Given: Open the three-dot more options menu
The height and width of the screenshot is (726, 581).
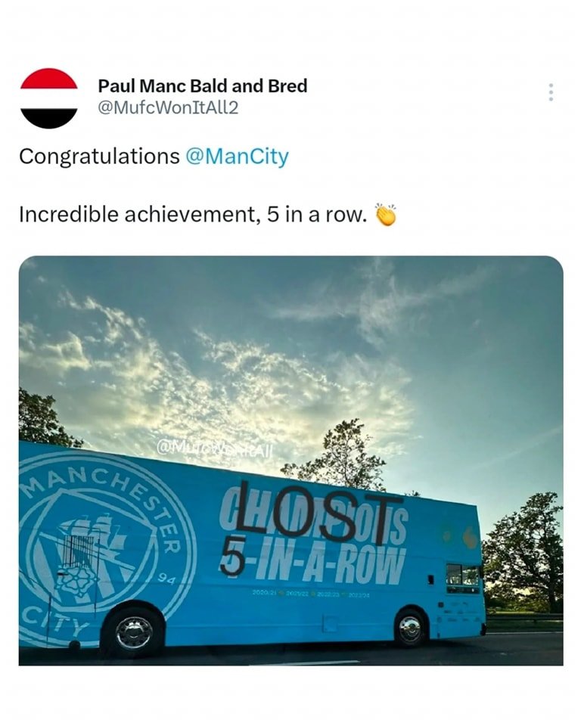Looking at the screenshot, I should pos(551,92).
